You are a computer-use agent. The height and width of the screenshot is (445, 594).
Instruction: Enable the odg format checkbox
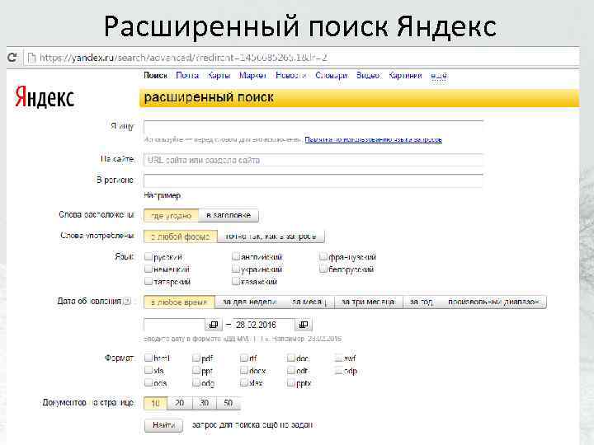196,382
